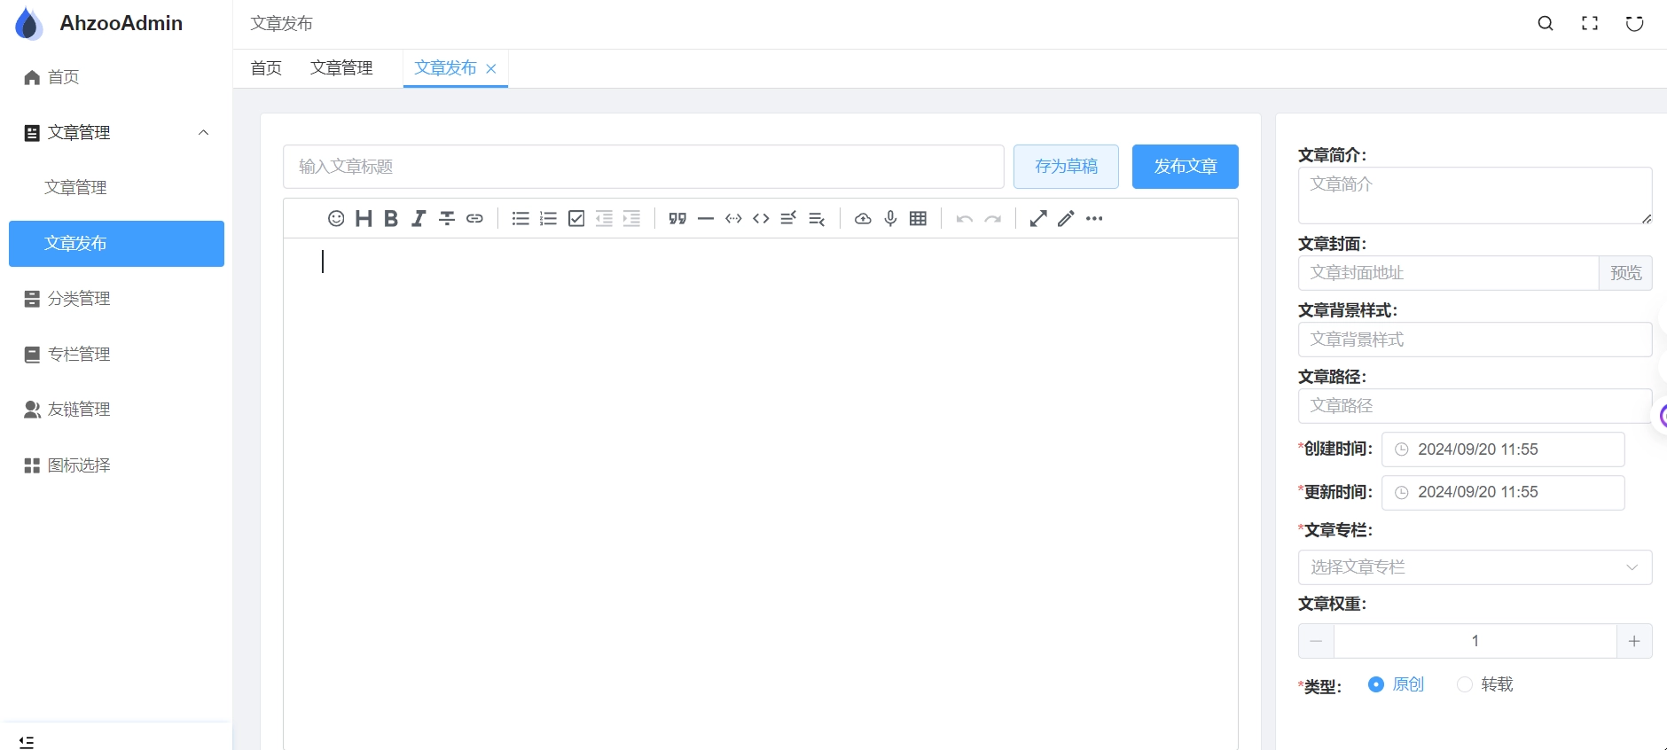The height and width of the screenshot is (750, 1667).
Task: Toggle editor fullscreen mode
Action: [x=1038, y=219]
